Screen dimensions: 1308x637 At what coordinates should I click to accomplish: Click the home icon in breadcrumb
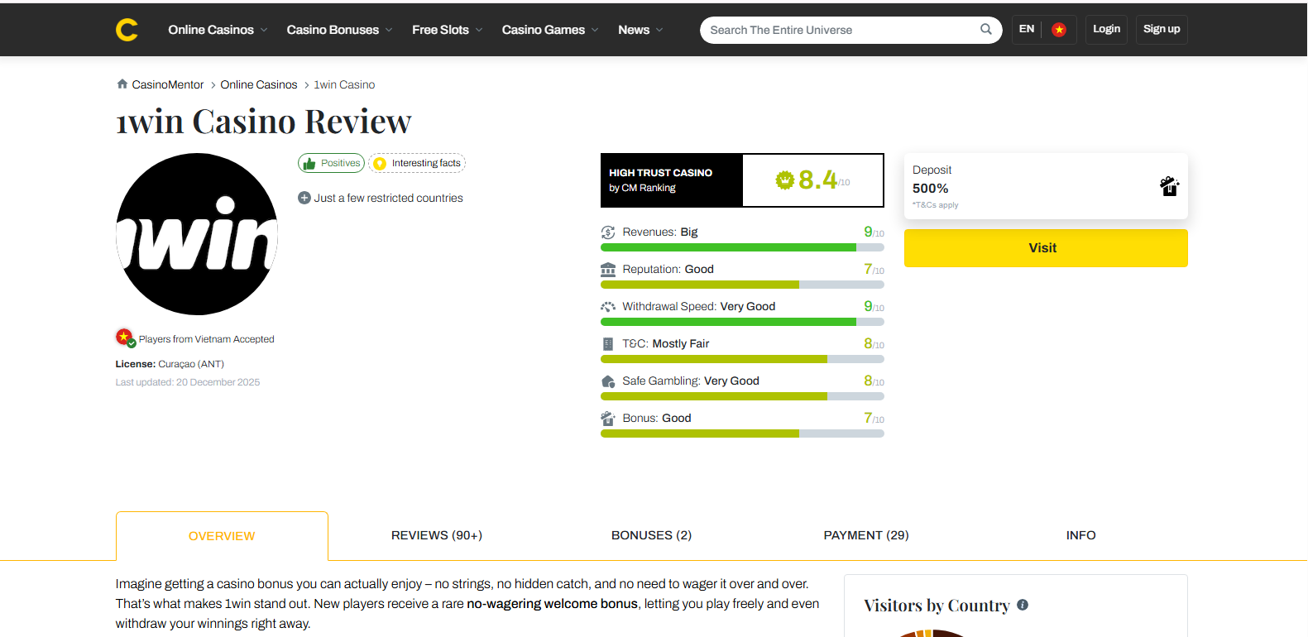pyautogui.click(x=122, y=84)
